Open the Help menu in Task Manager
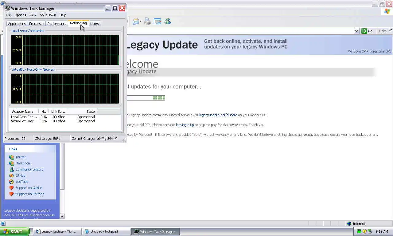Viewport: 393px width, 236px height. tap(63, 15)
